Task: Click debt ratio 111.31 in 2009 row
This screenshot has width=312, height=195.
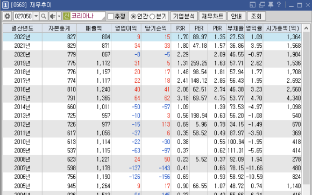Action: click(x=236, y=150)
